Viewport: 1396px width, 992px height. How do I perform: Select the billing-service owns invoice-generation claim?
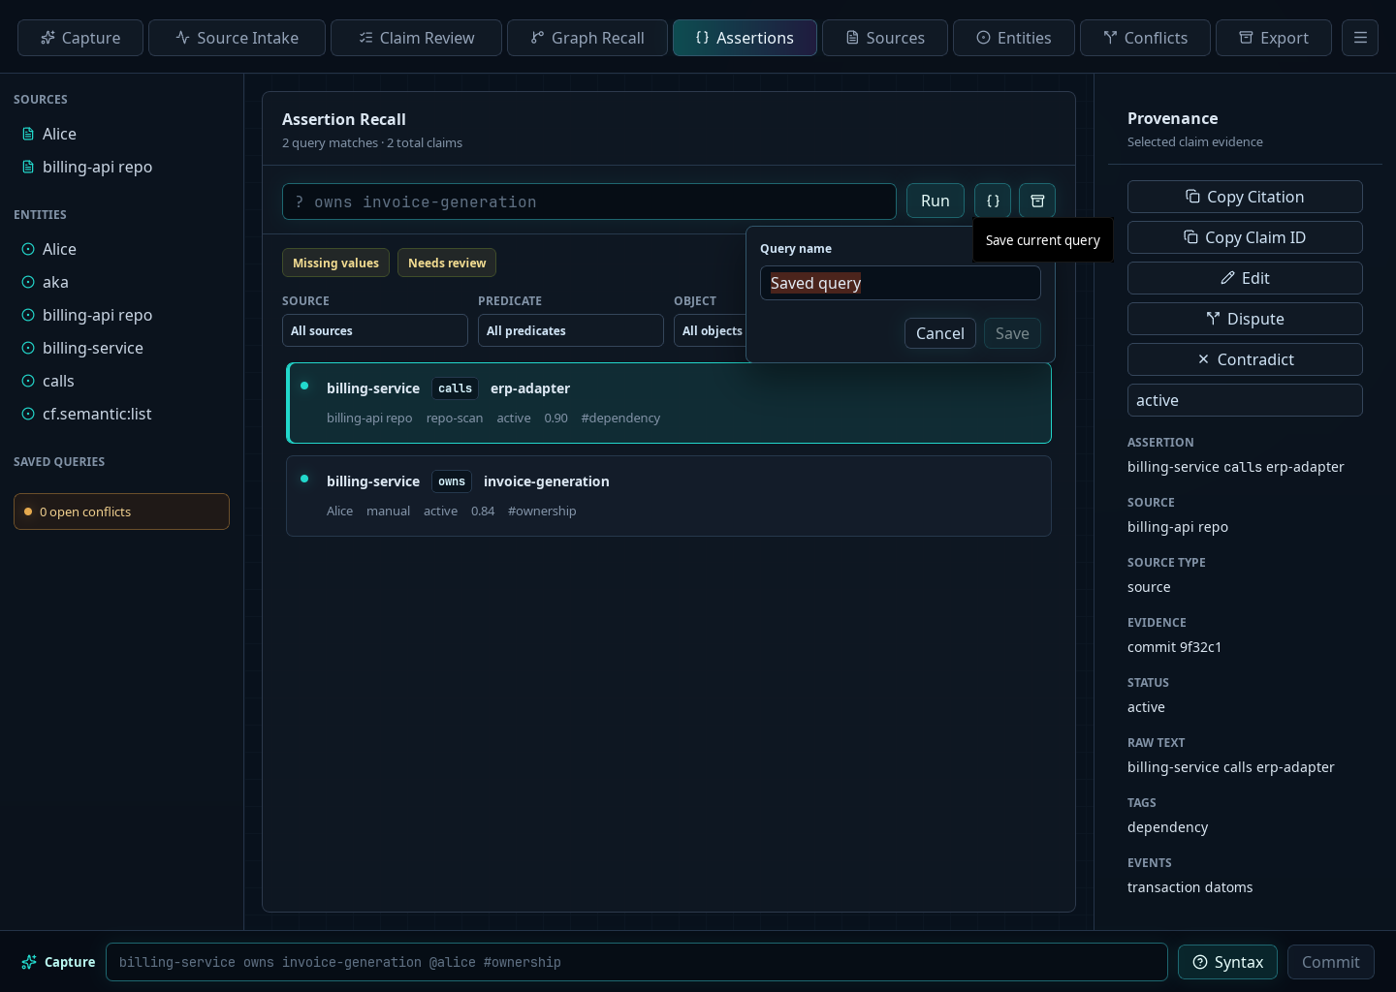(669, 496)
